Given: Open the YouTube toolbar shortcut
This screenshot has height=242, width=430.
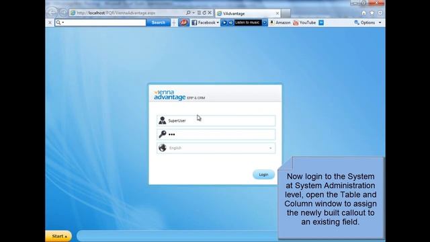Looking at the screenshot, I should coord(304,22).
